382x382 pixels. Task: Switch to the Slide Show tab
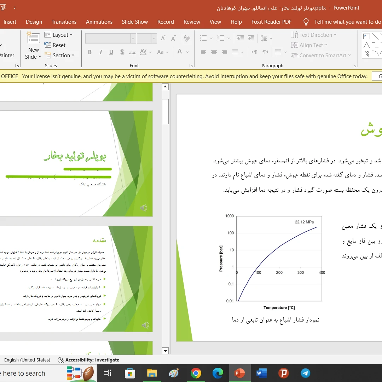135,22
